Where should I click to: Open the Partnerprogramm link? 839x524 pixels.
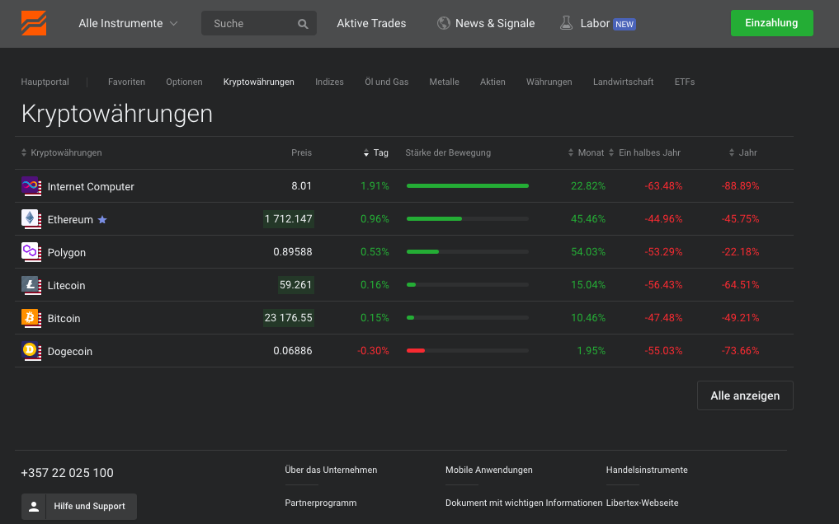(x=321, y=503)
